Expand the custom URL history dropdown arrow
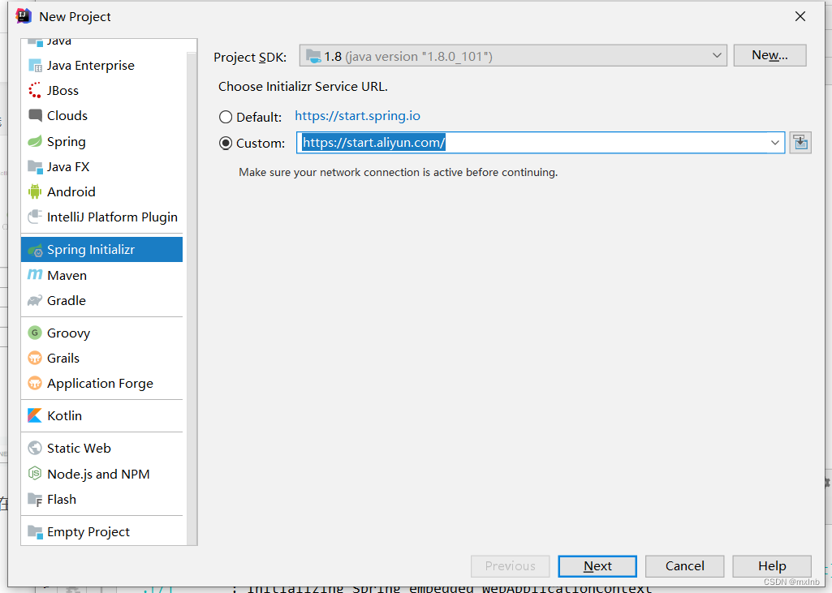 (774, 143)
